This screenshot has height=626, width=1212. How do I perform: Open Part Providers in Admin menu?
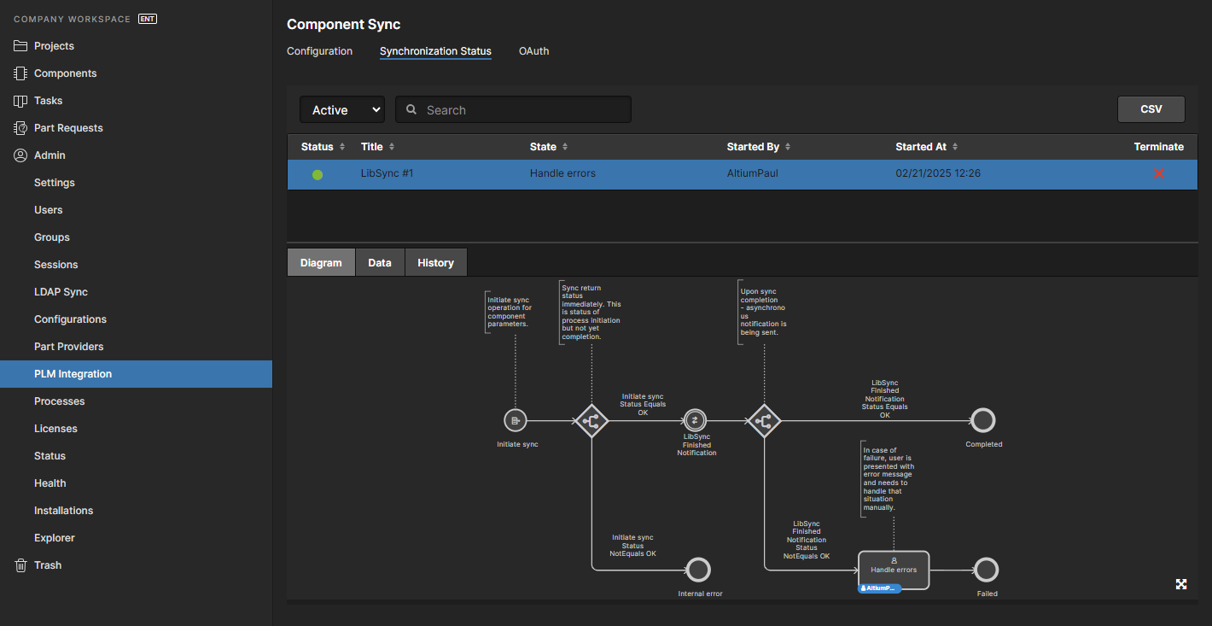point(68,347)
